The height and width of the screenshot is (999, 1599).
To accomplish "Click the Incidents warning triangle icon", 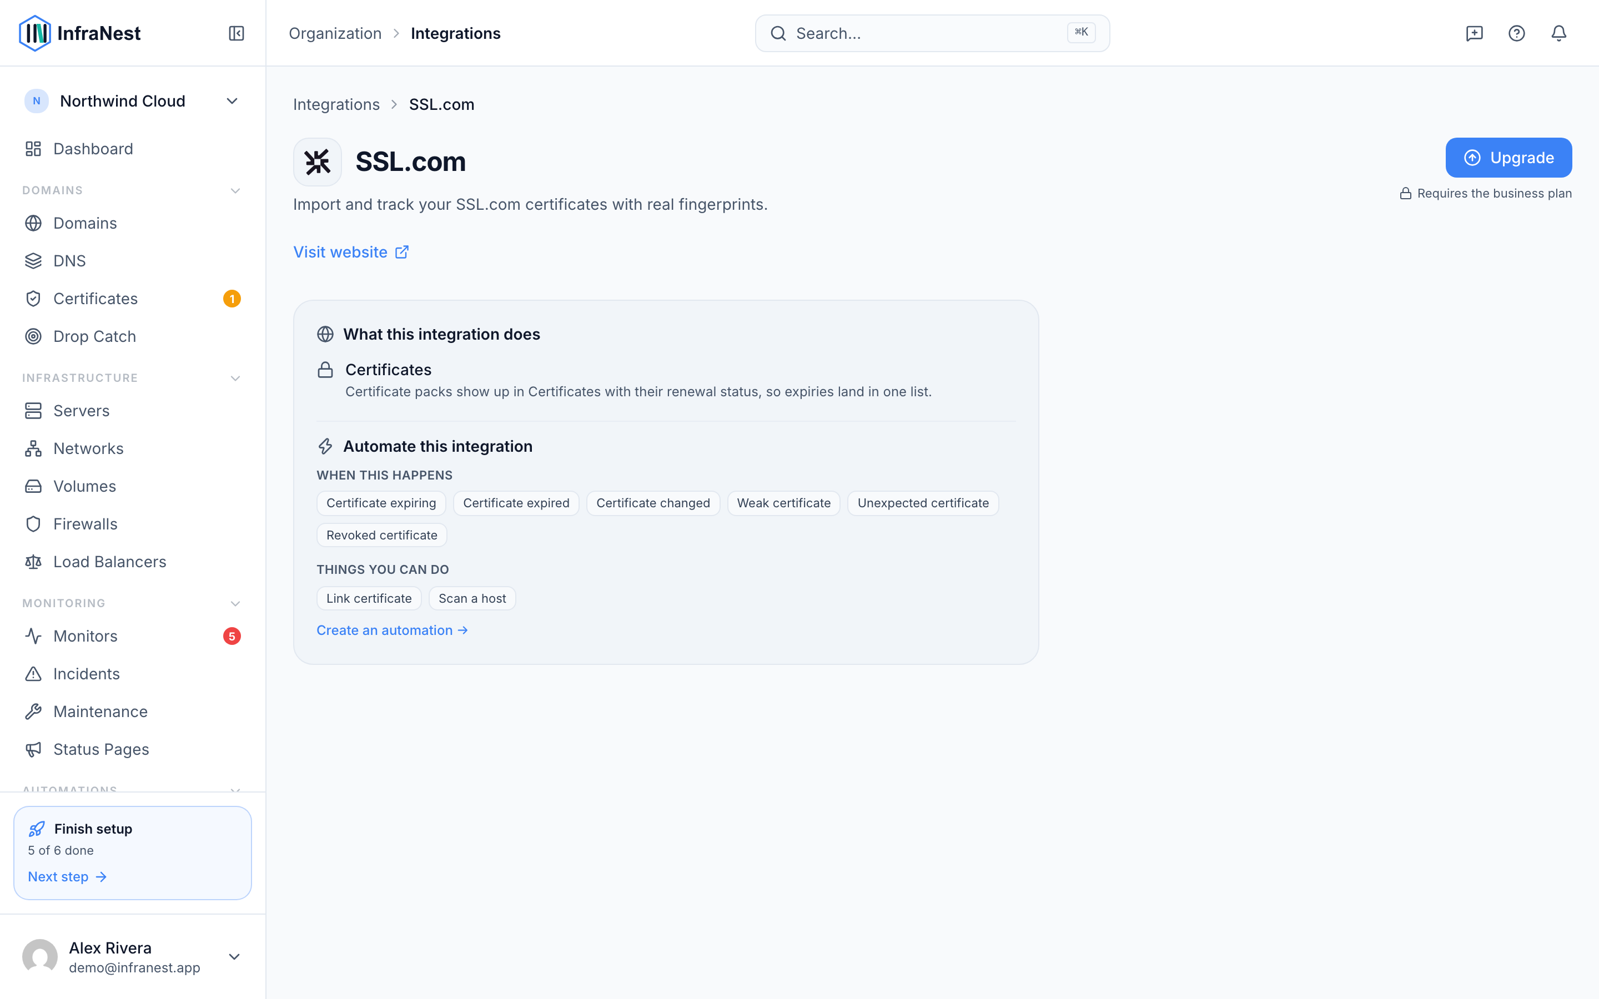I will (x=33, y=674).
